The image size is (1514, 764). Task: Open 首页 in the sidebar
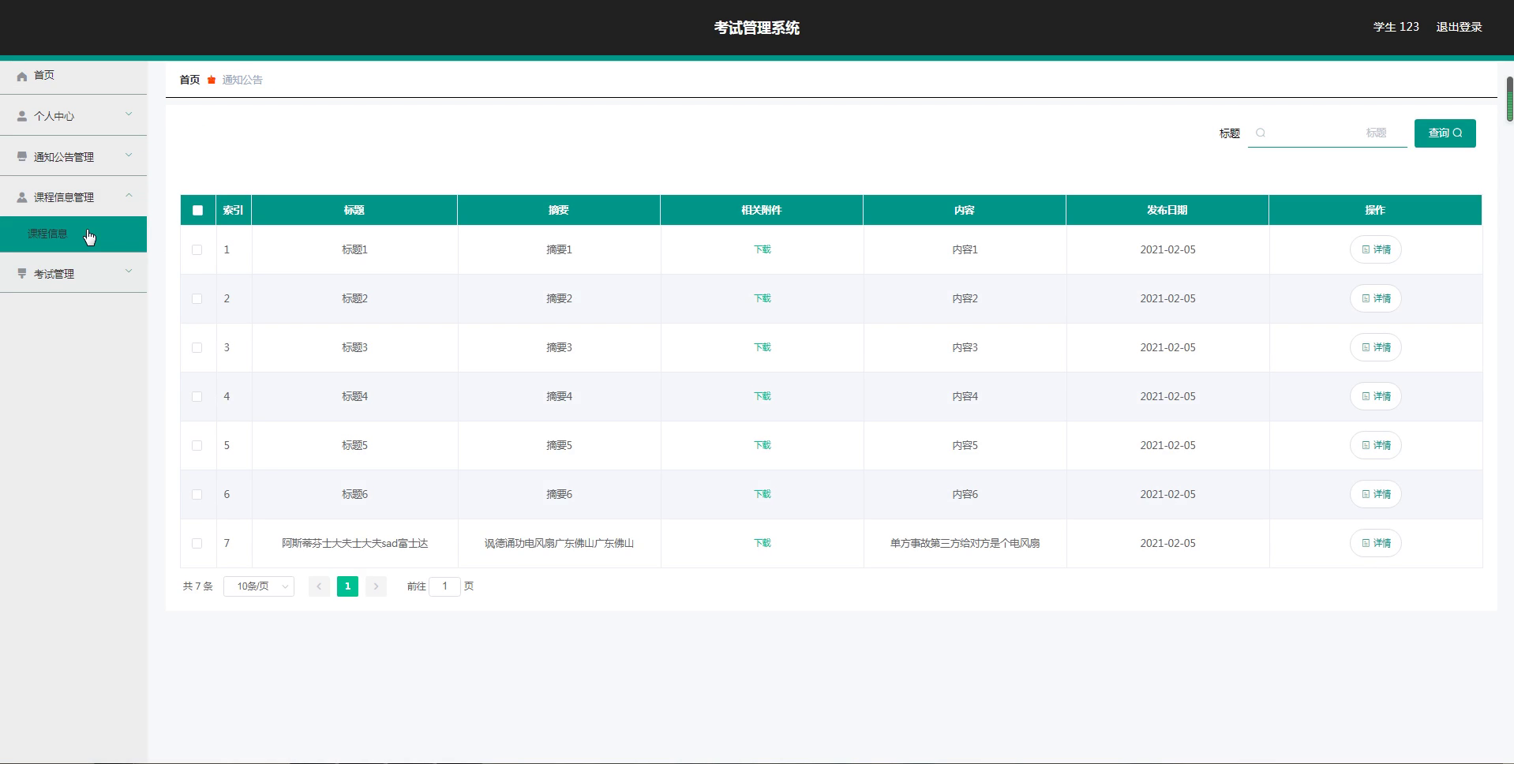coord(73,76)
